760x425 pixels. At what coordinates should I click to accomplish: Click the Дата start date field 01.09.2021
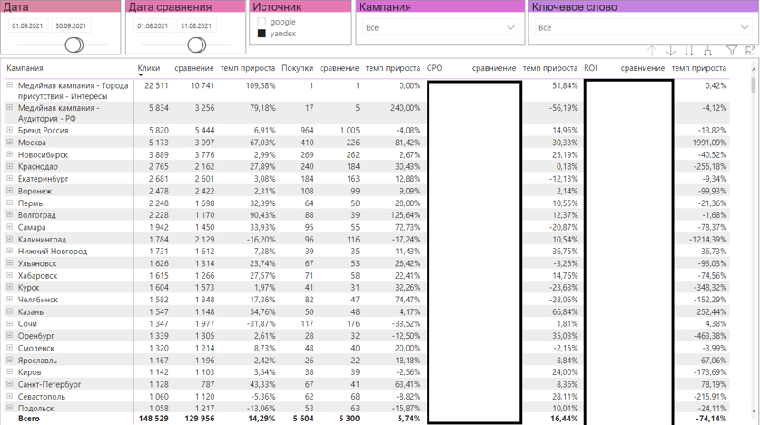coord(27,25)
